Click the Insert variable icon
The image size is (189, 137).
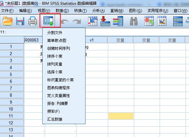(x=162, y=21)
